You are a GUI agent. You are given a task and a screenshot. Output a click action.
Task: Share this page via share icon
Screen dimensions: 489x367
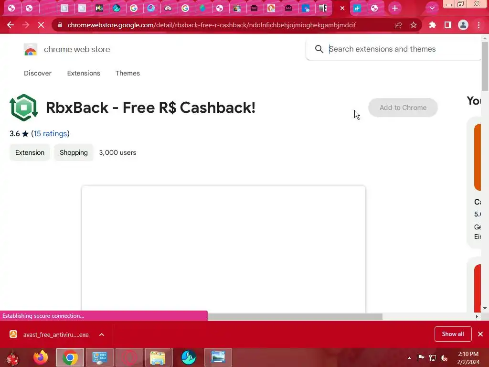[x=398, y=25]
